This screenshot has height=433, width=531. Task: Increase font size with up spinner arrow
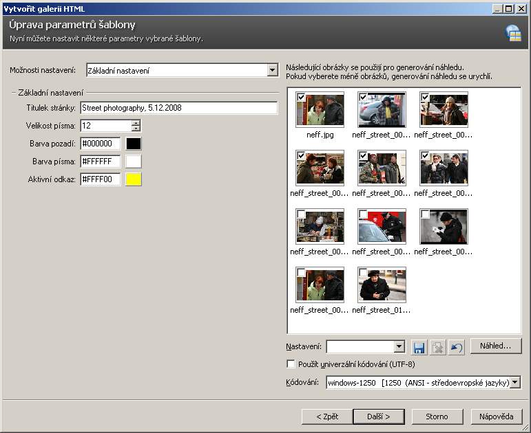point(136,122)
